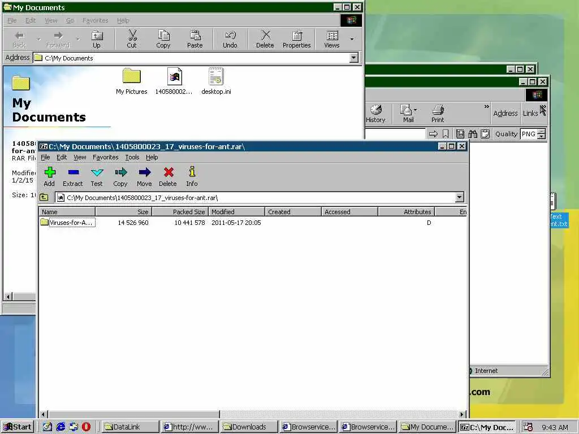The image size is (579, 434).
Task: Click the blue Extract icon in 7-Zip
Action: click(73, 172)
